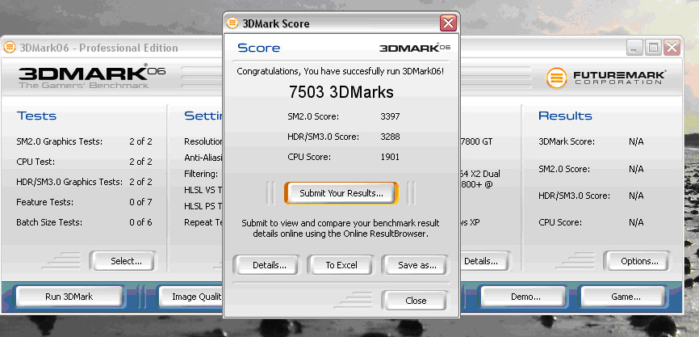Click the 3DMark06 main window title icon
Image resolution: width=699 pixels, height=337 pixels.
click(x=10, y=47)
